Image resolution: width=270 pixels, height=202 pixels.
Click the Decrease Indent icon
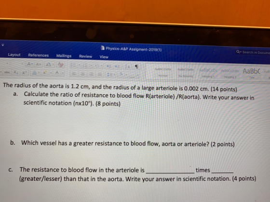pos(108,66)
